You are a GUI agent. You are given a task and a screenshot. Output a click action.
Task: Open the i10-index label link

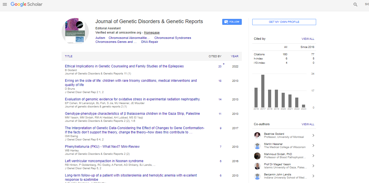[x=260, y=63]
